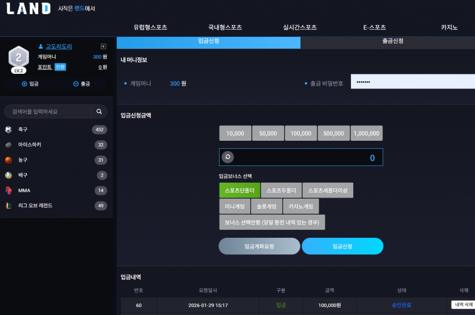Click the 입금계좌요청 button
475x315 pixels.
coord(259,246)
